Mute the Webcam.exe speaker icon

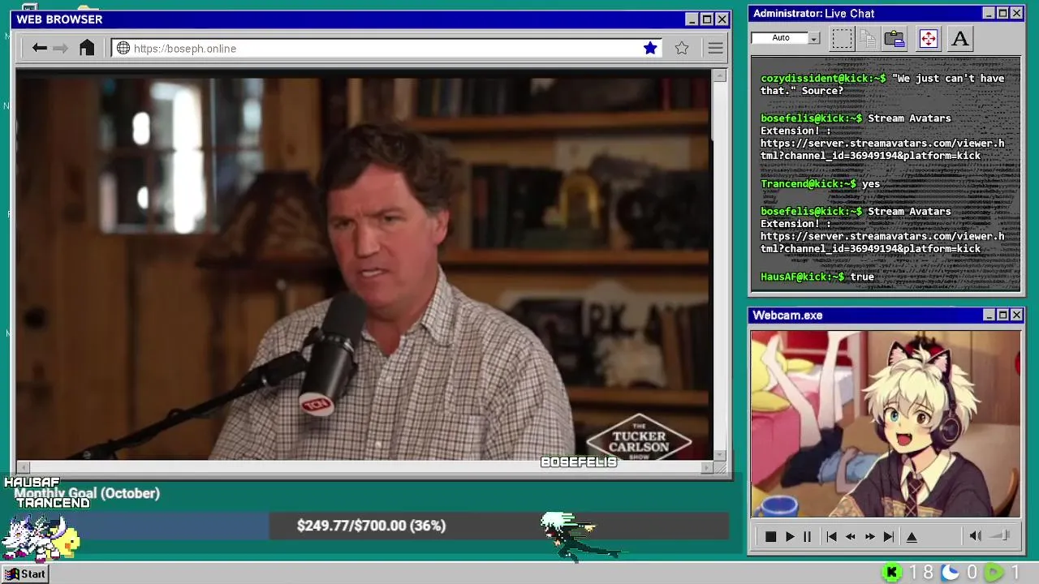[x=976, y=535]
